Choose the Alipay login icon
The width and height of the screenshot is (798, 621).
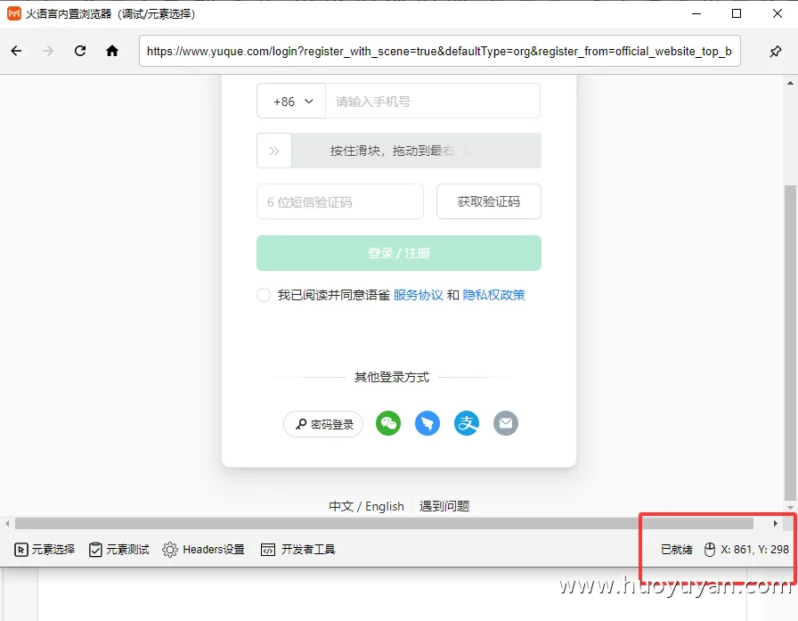467,423
